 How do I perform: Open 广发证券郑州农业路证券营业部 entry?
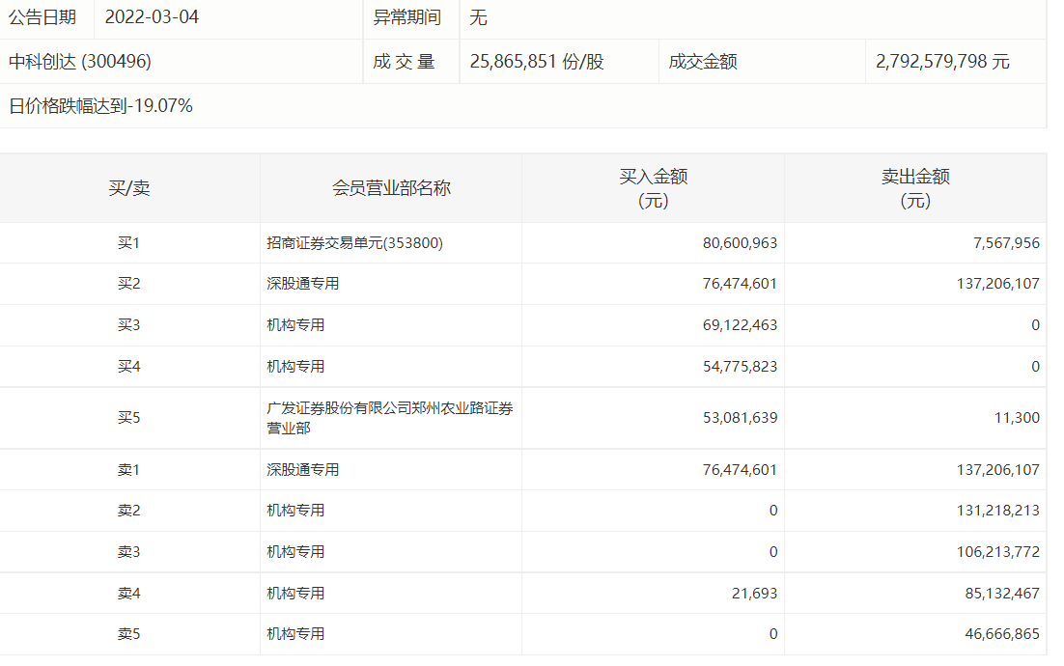390,418
